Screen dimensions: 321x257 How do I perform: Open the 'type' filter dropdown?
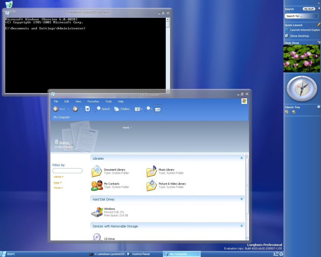[58, 183]
